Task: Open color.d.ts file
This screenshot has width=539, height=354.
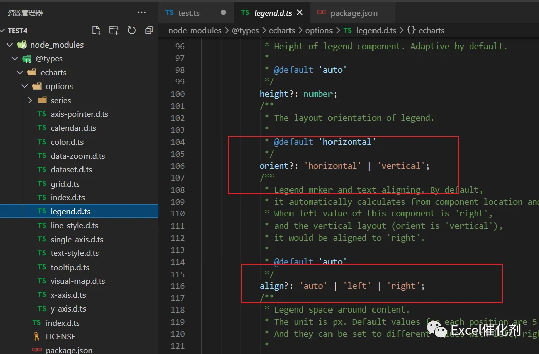Action: click(79, 142)
